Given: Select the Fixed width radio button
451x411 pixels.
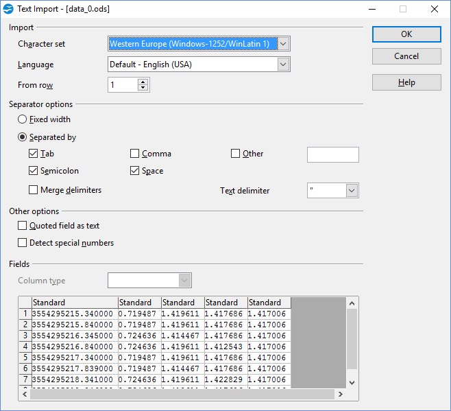Looking at the screenshot, I should (23, 119).
